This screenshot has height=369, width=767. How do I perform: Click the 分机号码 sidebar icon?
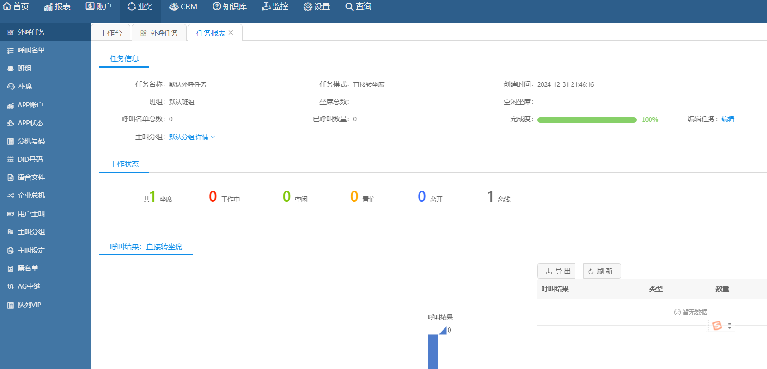click(x=11, y=141)
